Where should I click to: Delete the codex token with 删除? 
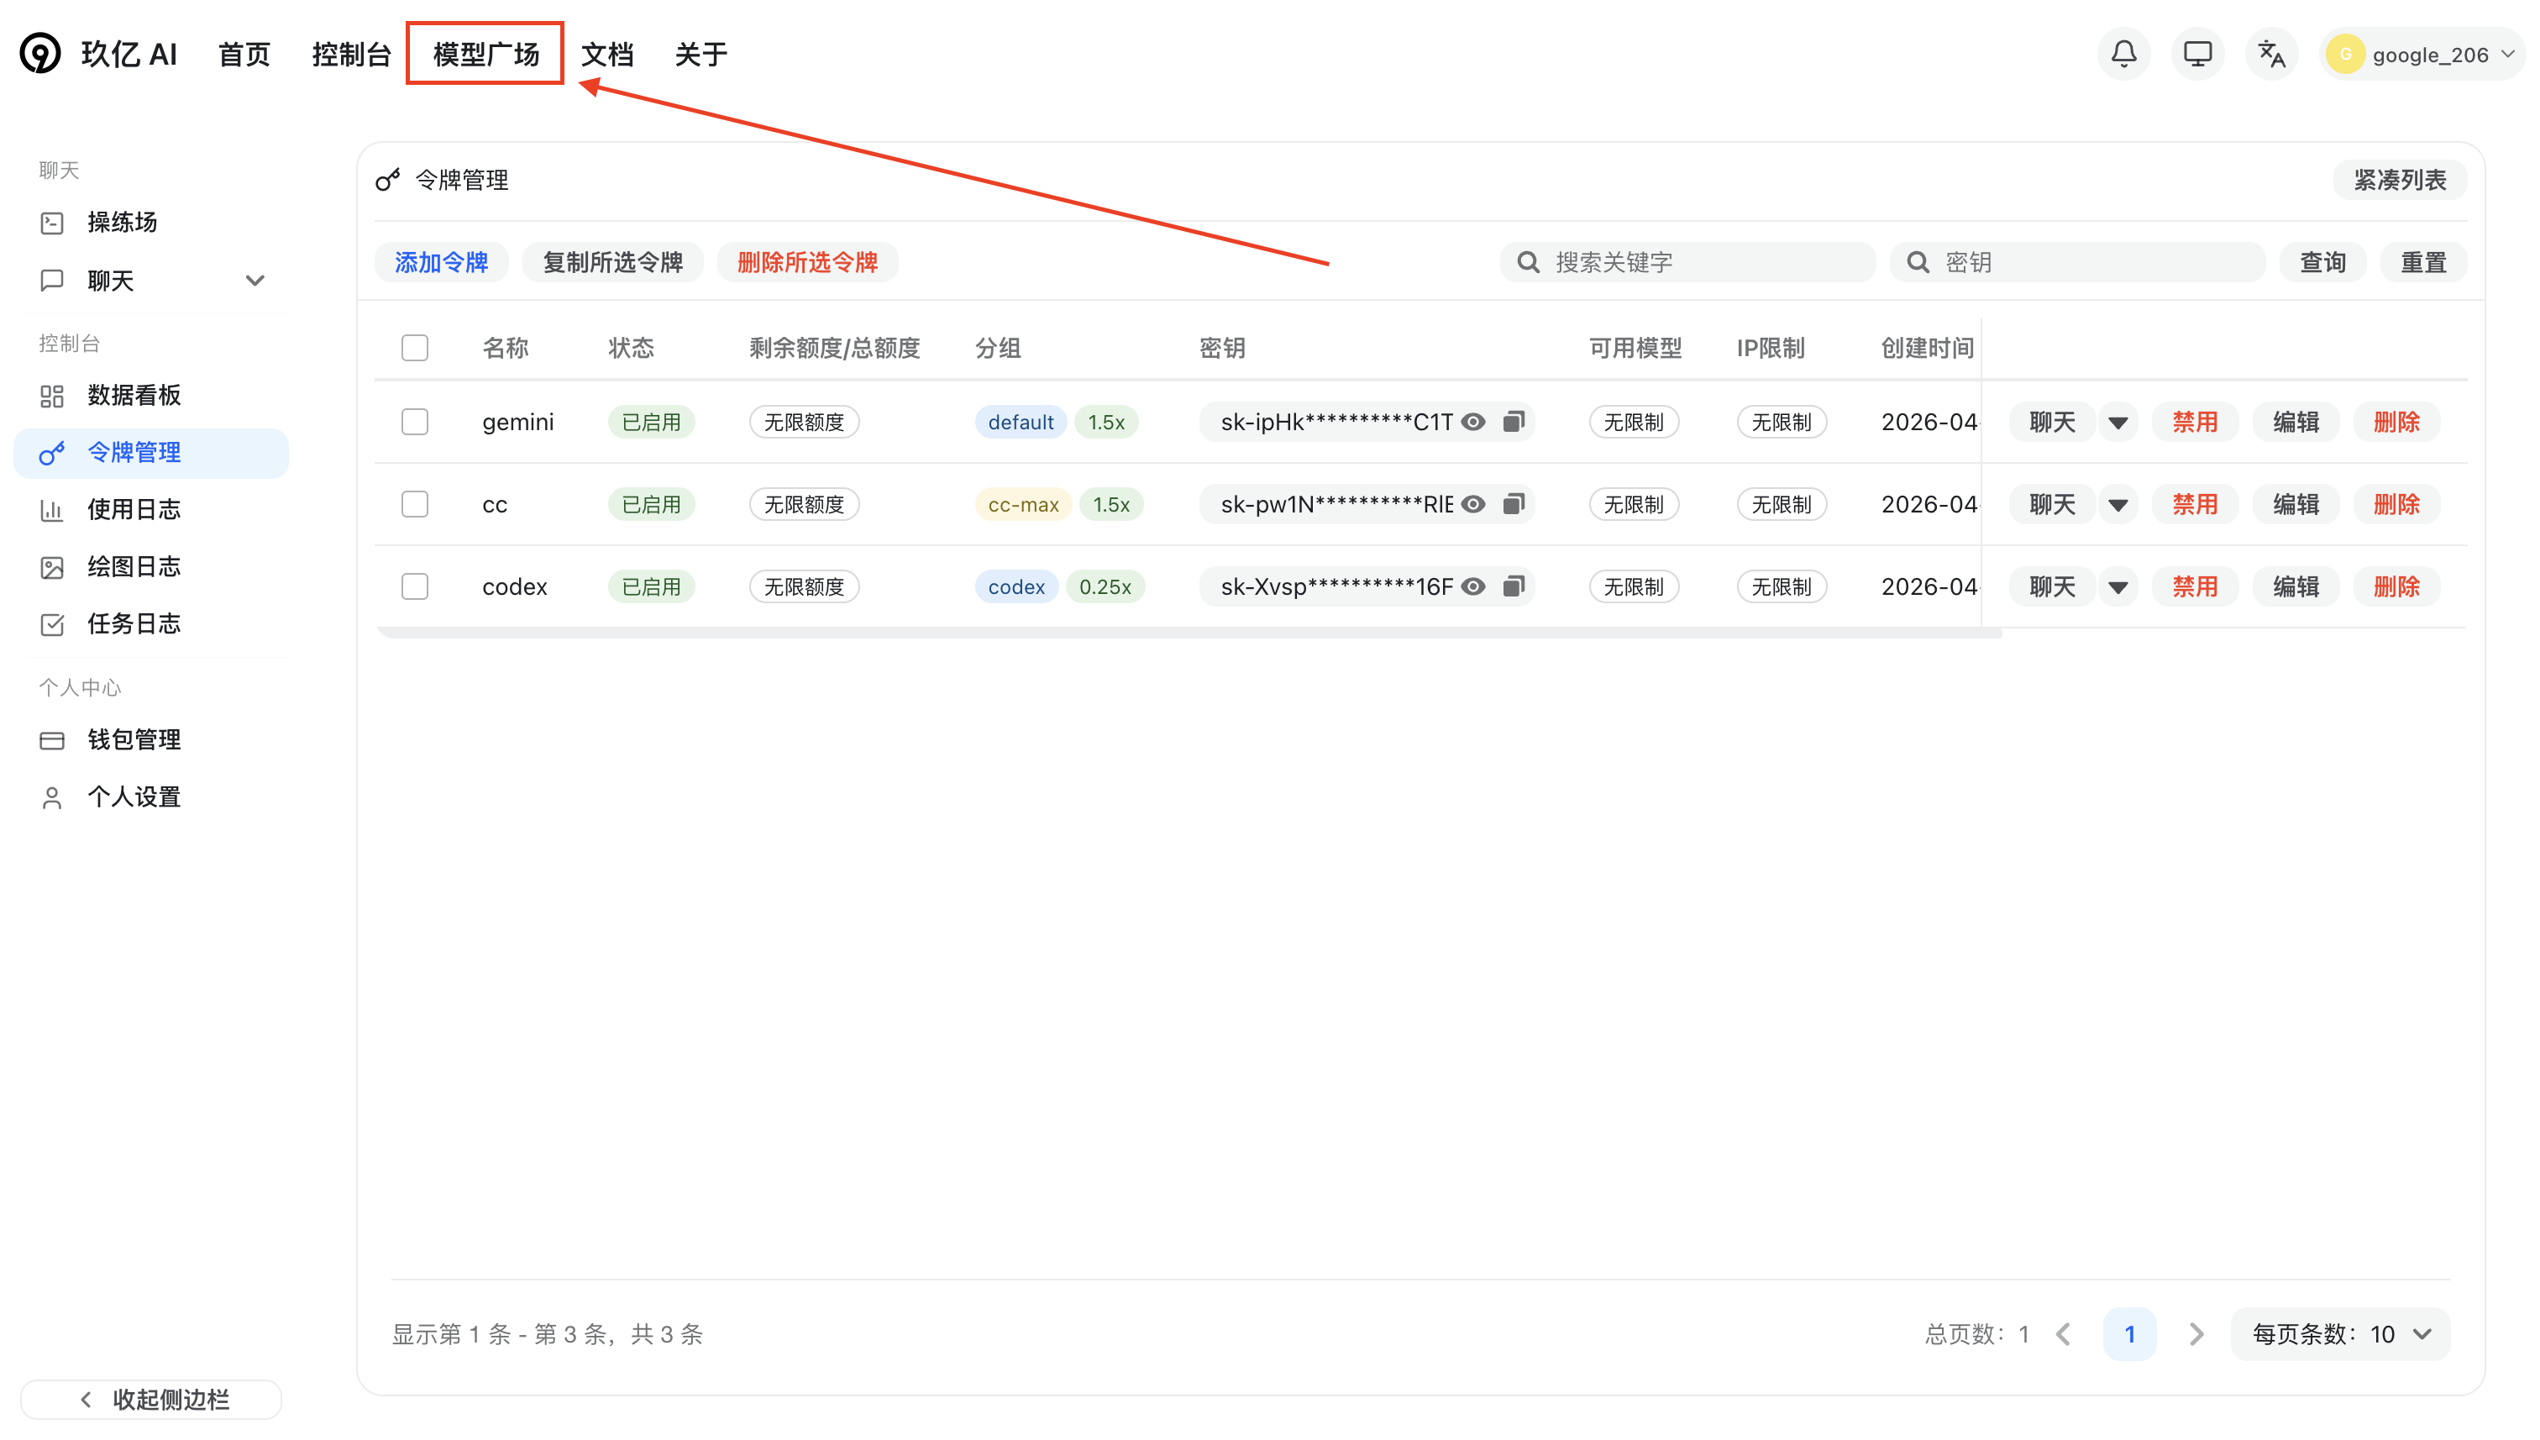coord(2396,586)
